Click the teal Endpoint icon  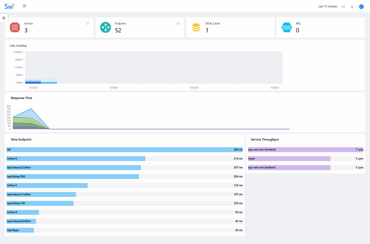pyautogui.click(x=105, y=27)
